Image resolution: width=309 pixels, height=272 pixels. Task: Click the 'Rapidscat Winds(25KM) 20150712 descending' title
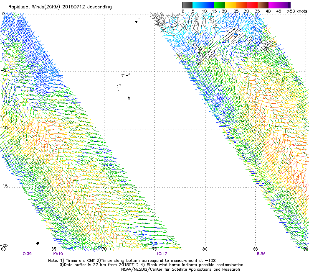point(60,7)
